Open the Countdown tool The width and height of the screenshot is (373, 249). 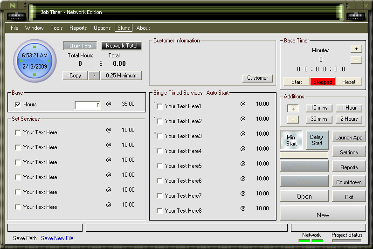(x=349, y=182)
